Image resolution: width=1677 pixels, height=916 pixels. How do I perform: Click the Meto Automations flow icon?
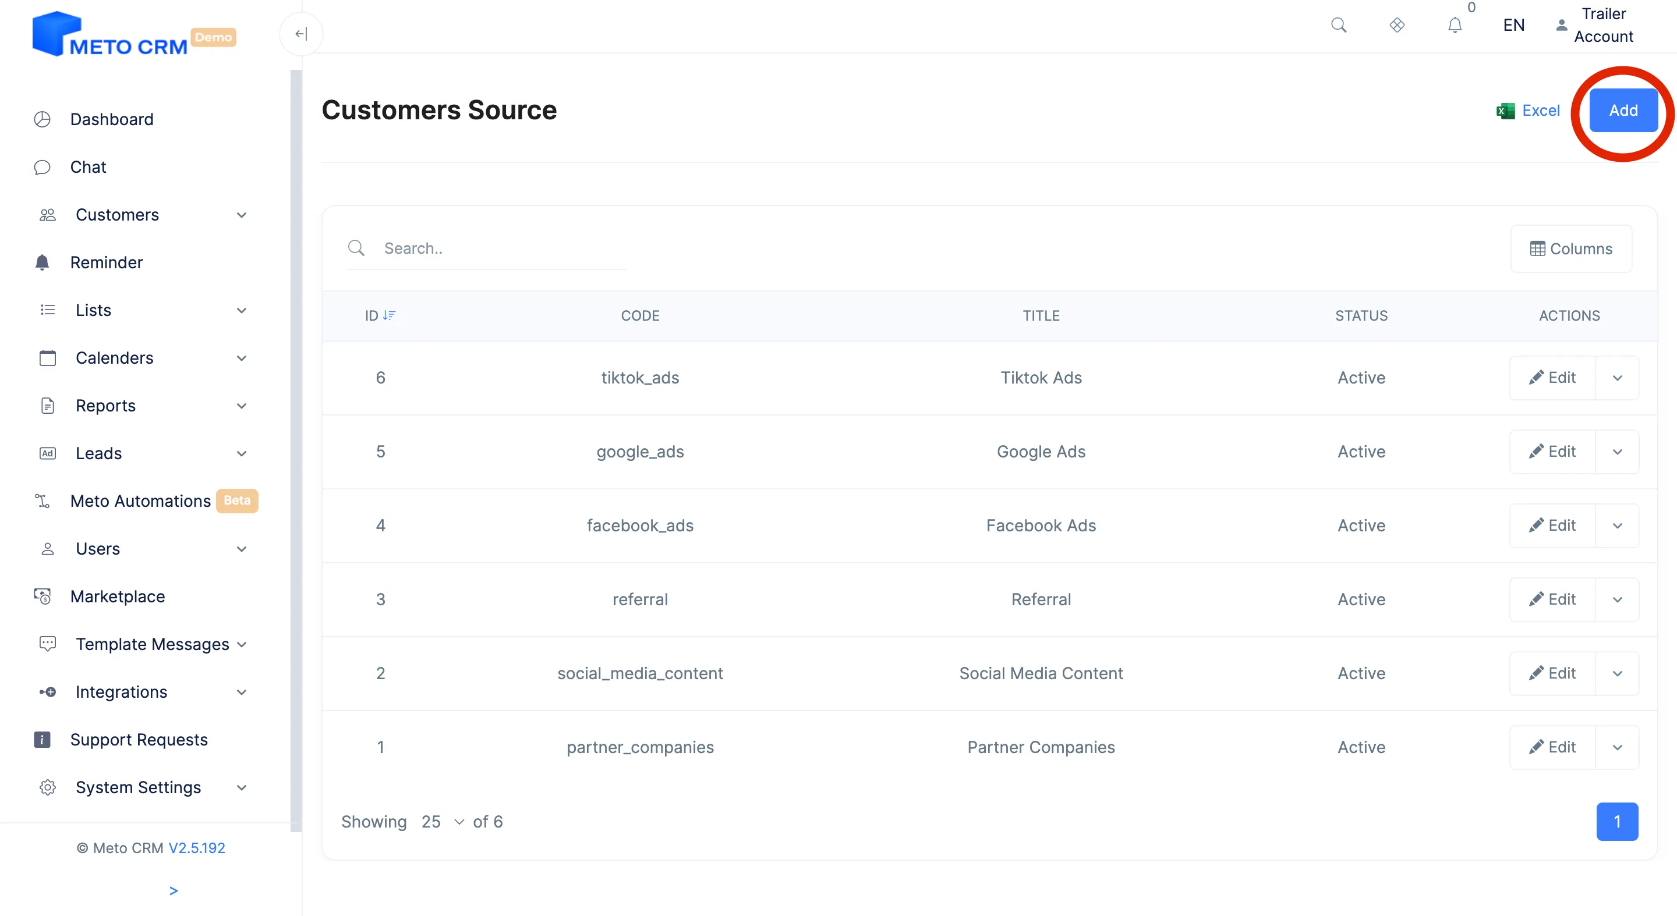click(43, 501)
